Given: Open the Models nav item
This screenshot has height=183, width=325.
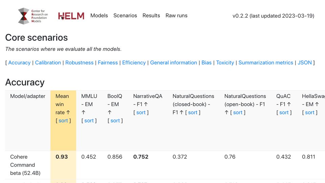Looking at the screenshot, I should point(99,16).
